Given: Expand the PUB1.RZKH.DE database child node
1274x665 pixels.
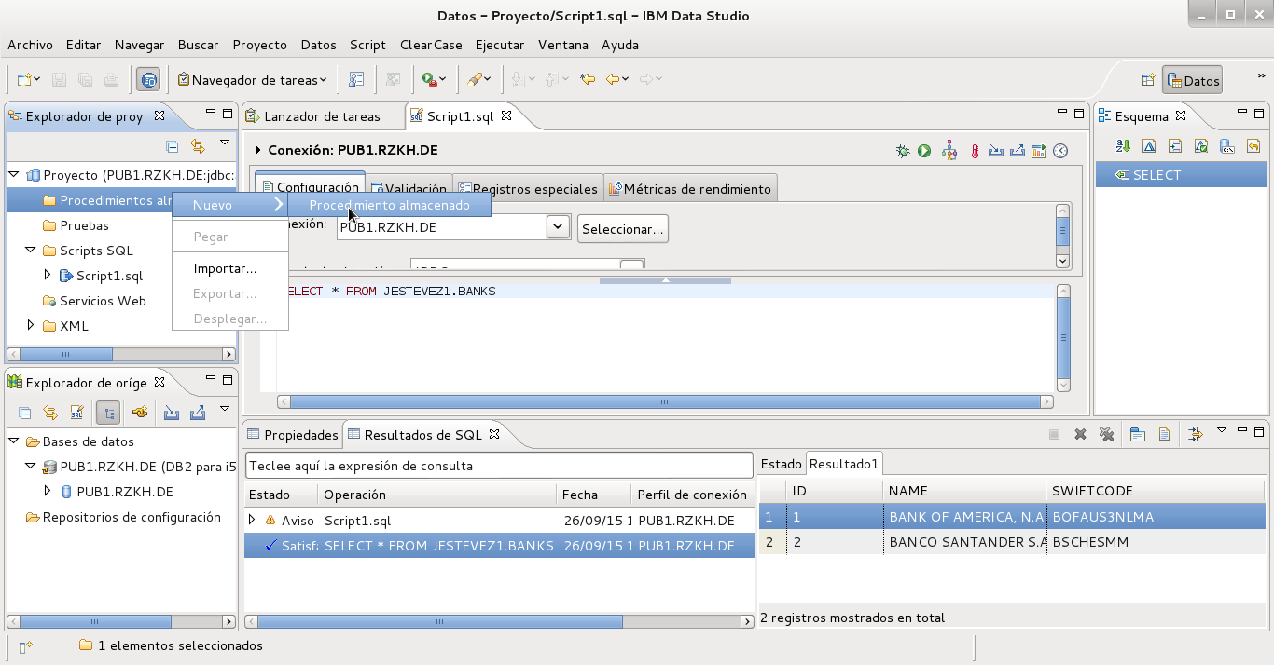Looking at the screenshot, I should [x=48, y=491].
